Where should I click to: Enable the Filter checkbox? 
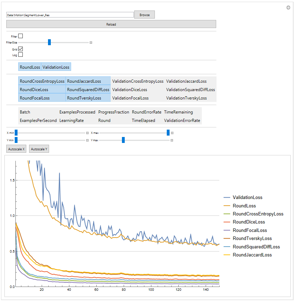point(20,36)
